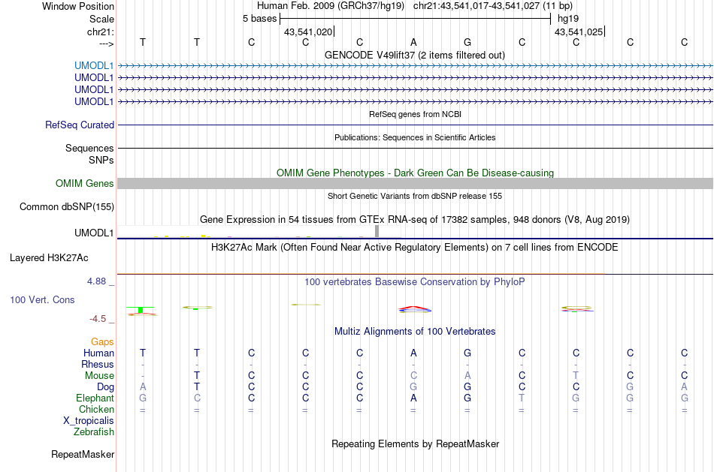Click the red-blue conservation logo under base A
This screenshot has height=472, width=714.
pyautogui.click(x=414, y=309)
